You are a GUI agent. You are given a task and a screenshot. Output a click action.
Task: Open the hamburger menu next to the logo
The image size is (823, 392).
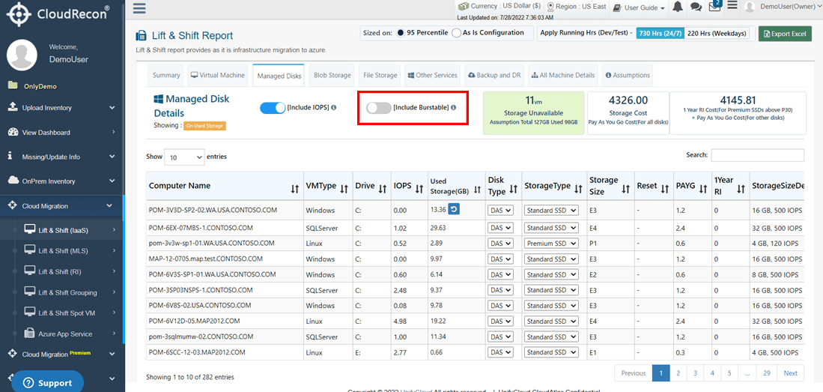pyautogui.click(x=139, y=8)
